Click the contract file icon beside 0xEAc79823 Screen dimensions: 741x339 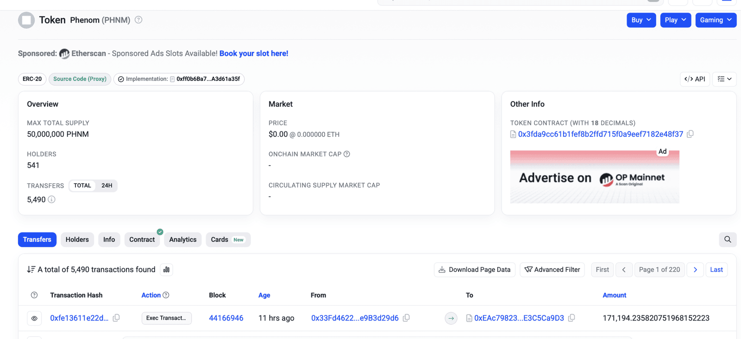pos(469,318)
